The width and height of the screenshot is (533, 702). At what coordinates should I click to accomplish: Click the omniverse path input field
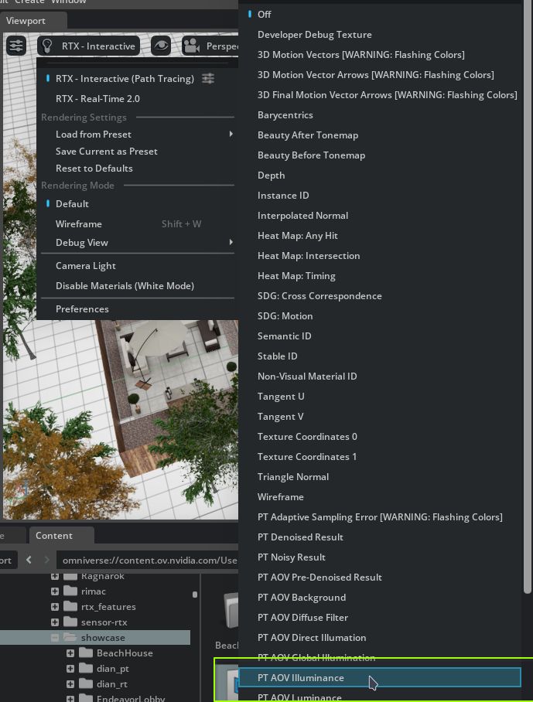[x=147, y=560]
